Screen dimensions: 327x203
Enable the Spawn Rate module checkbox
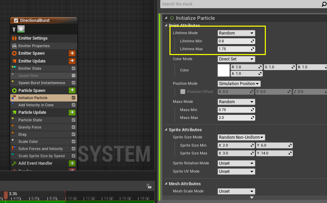tap(73, 76)
